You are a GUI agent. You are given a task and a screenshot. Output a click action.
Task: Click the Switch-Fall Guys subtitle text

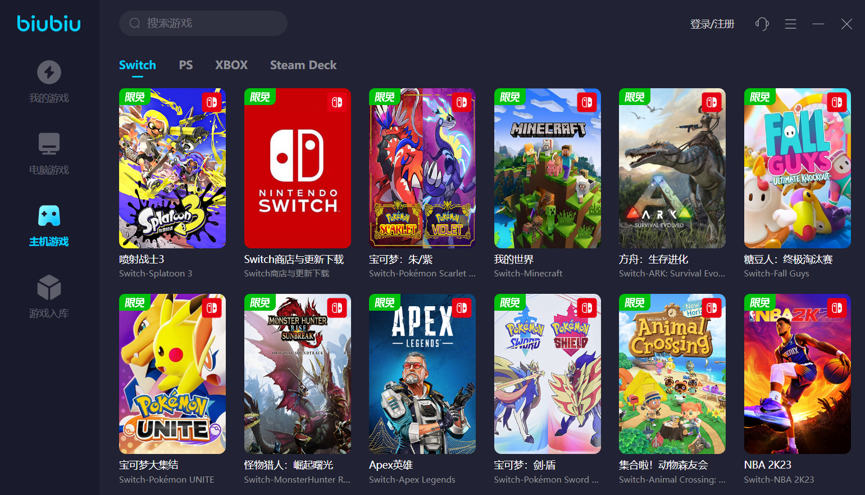pos(776,274)
